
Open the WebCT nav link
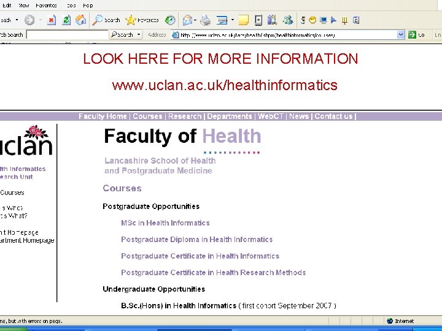coord(271,116)
